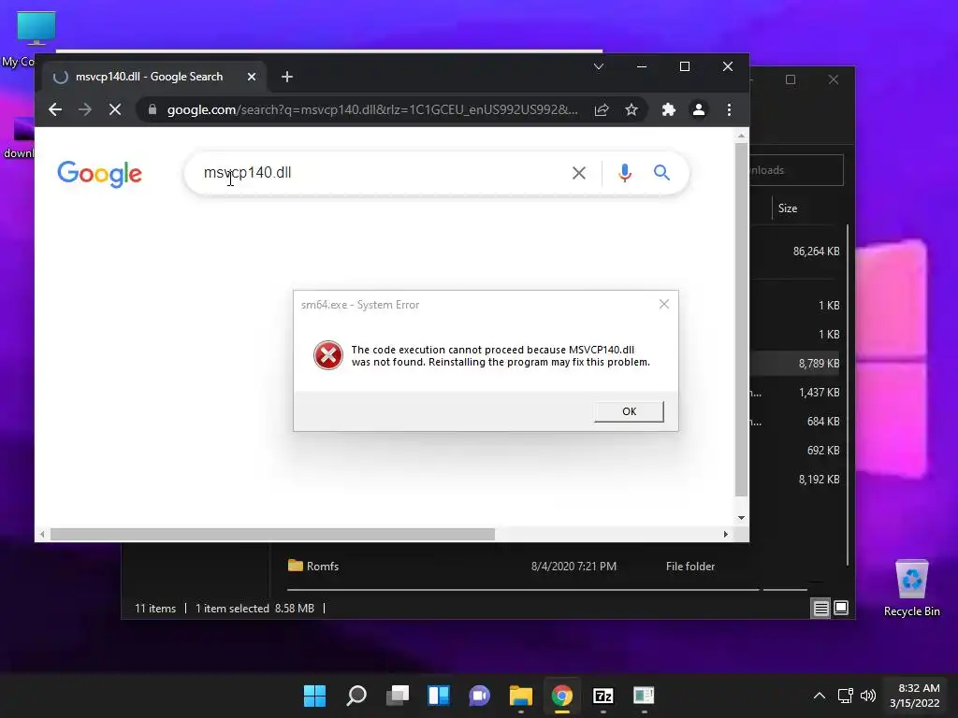The image size is (958, 718).
Task: Open the Chrome profile avatar icon
Action: point(698,110)
